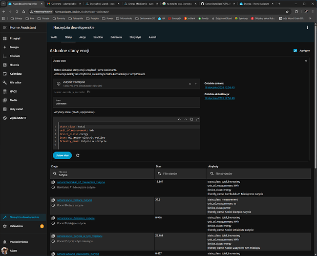Open Zigbee2MQTT in the sidebar

pos(17,117)
